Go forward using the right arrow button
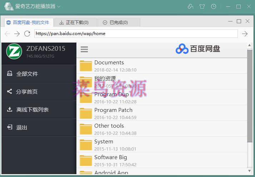The width and height of the screenshot is (255, 177). (x=17, y=34)
